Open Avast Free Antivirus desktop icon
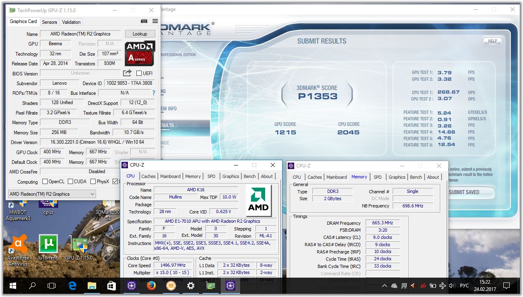 tap(18, 251)
